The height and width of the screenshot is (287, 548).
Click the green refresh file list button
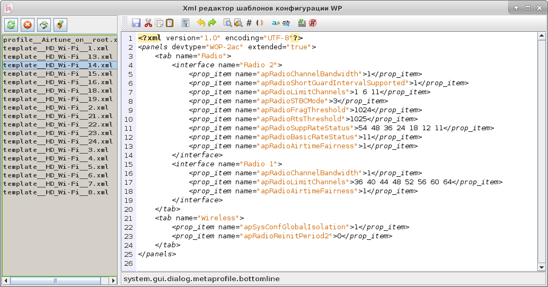pyautogui.click(x=11, y=24)
